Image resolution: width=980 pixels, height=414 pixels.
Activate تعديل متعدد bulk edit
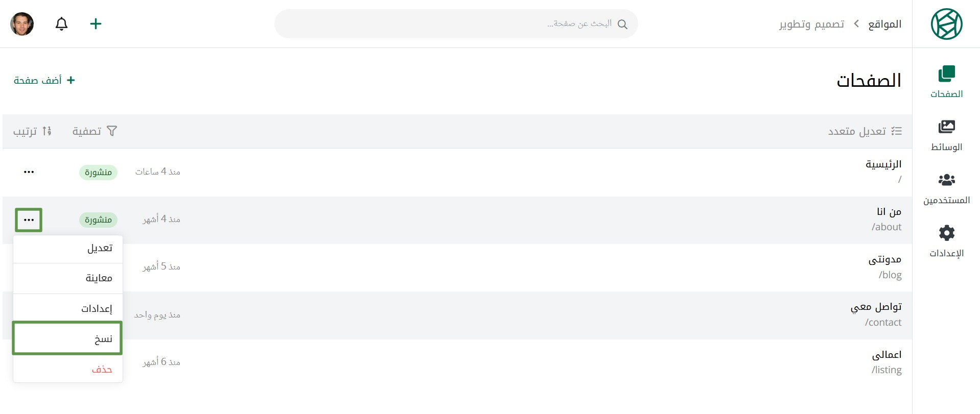[x=865, y=131]
